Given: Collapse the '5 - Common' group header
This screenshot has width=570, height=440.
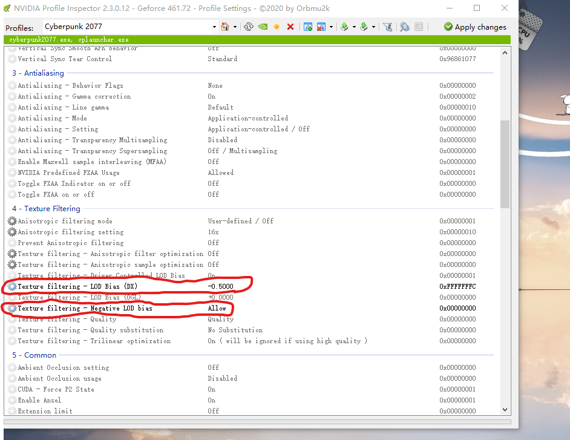Looking at the screenshot, I should pyautogui.click(x=34, y=355).
